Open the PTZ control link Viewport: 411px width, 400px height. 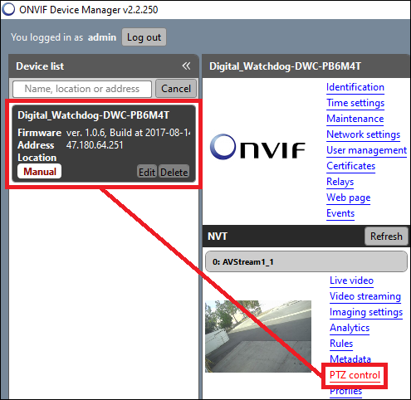355,375
